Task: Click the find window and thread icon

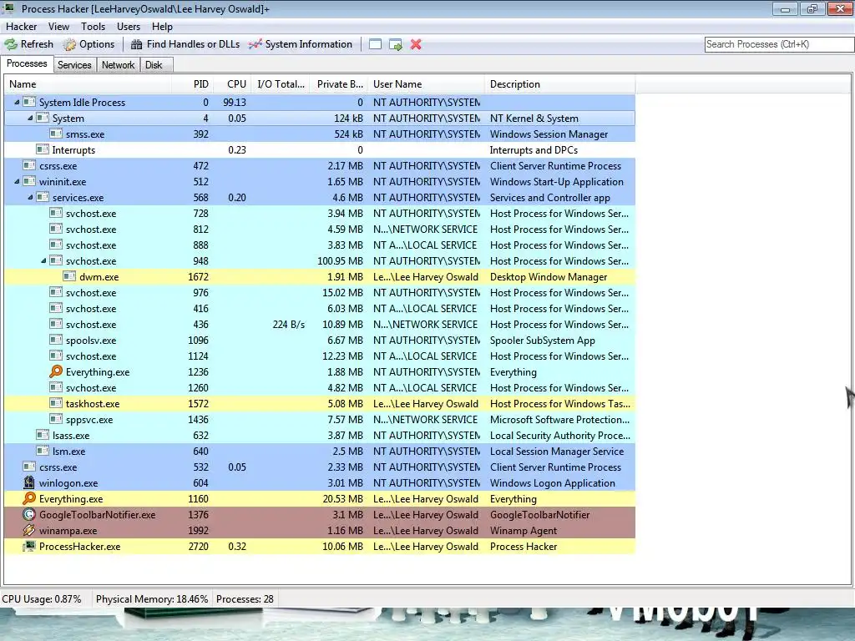Action: [x=396, y=44]
